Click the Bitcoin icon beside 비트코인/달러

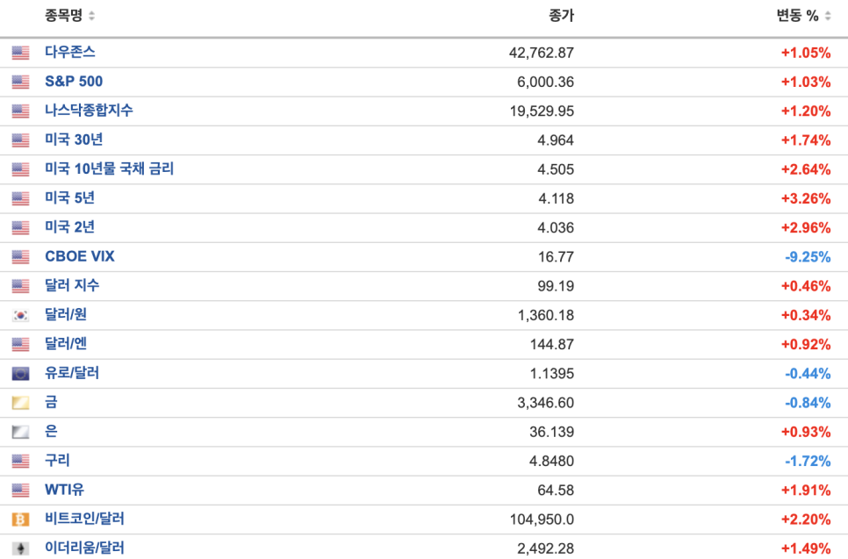tap(20, 520)
